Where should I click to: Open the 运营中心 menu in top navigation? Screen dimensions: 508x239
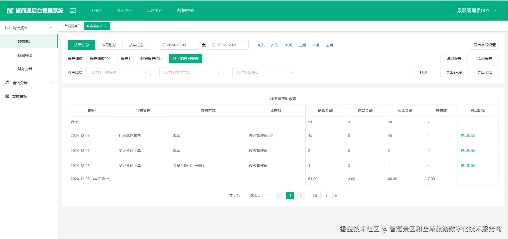click(x=154, y=11)
